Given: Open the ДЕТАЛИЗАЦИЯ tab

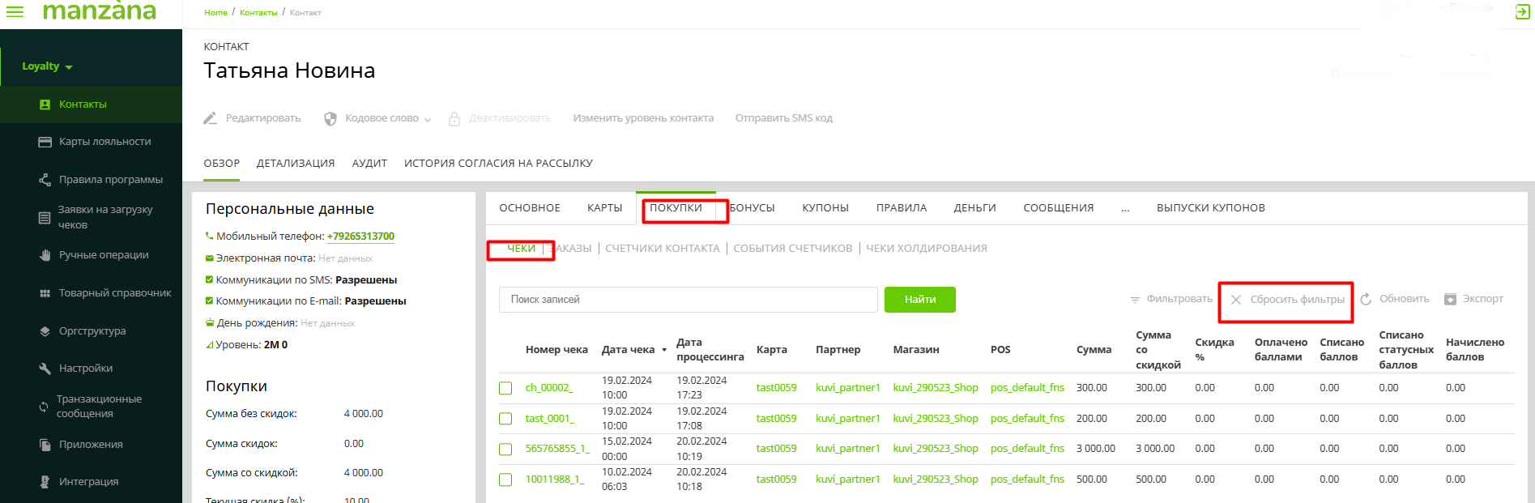Looking at the screenshot, I should [x=295, y=164].
